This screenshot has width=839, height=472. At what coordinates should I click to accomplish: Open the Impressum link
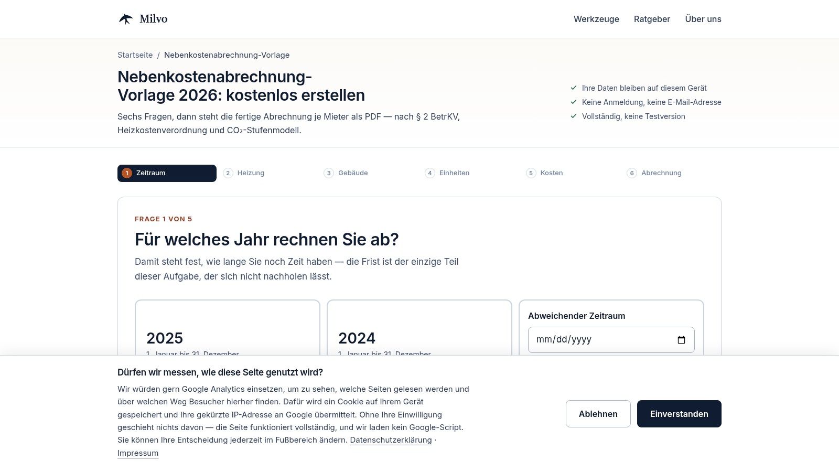pos(138,453)
